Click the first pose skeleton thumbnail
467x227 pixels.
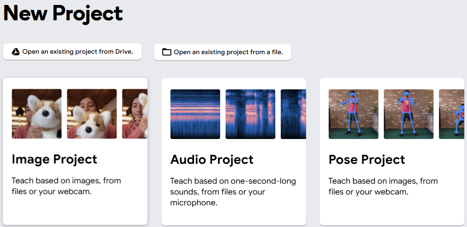point(354,114)
